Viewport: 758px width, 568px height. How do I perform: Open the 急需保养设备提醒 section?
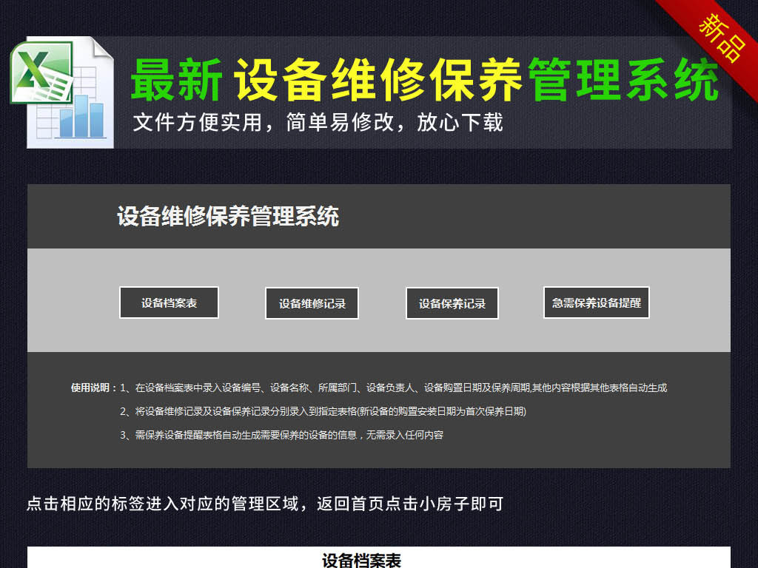[596, 302]
